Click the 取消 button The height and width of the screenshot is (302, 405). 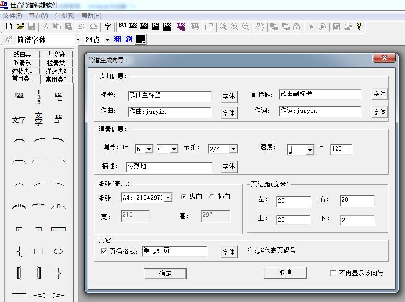point(285,272)
